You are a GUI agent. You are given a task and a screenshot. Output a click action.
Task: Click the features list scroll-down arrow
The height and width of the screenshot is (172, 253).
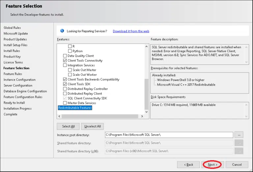click(x=147, y=112)
